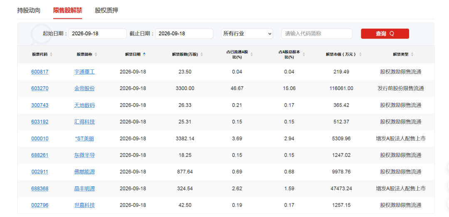Focus the 请输入代码简称 search box
The image size is (449, 217).
click(317, 34)
